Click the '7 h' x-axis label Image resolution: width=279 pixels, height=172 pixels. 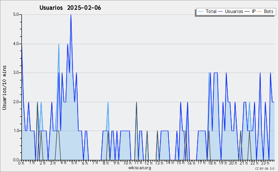point(95,163)
